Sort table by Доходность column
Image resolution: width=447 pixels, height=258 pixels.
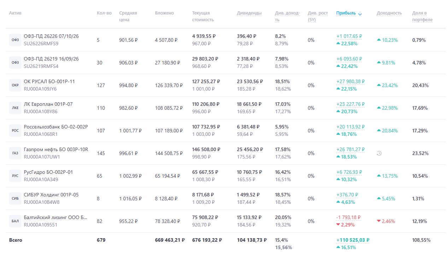click(x=389, y=13)
